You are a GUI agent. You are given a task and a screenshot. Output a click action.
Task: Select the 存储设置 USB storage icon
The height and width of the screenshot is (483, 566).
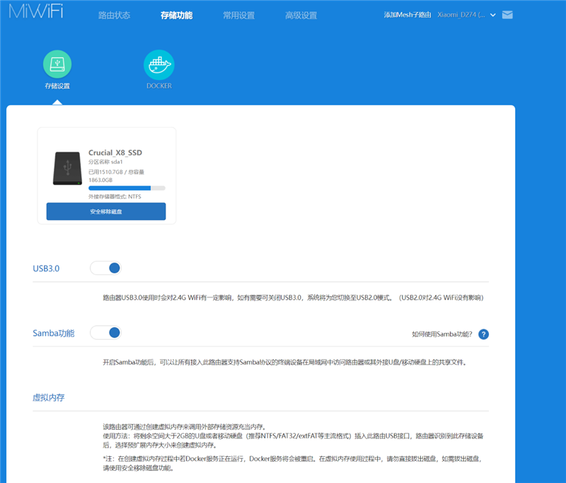click(x=57, y=63)
